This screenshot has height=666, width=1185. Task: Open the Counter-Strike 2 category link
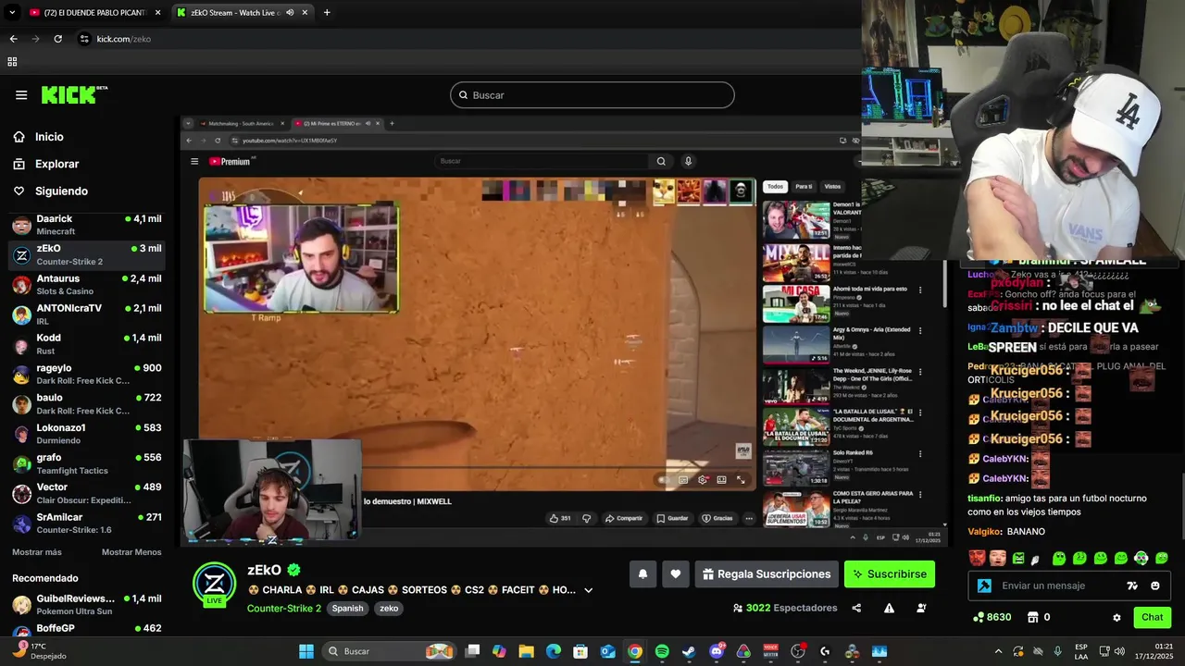(283, 609)
